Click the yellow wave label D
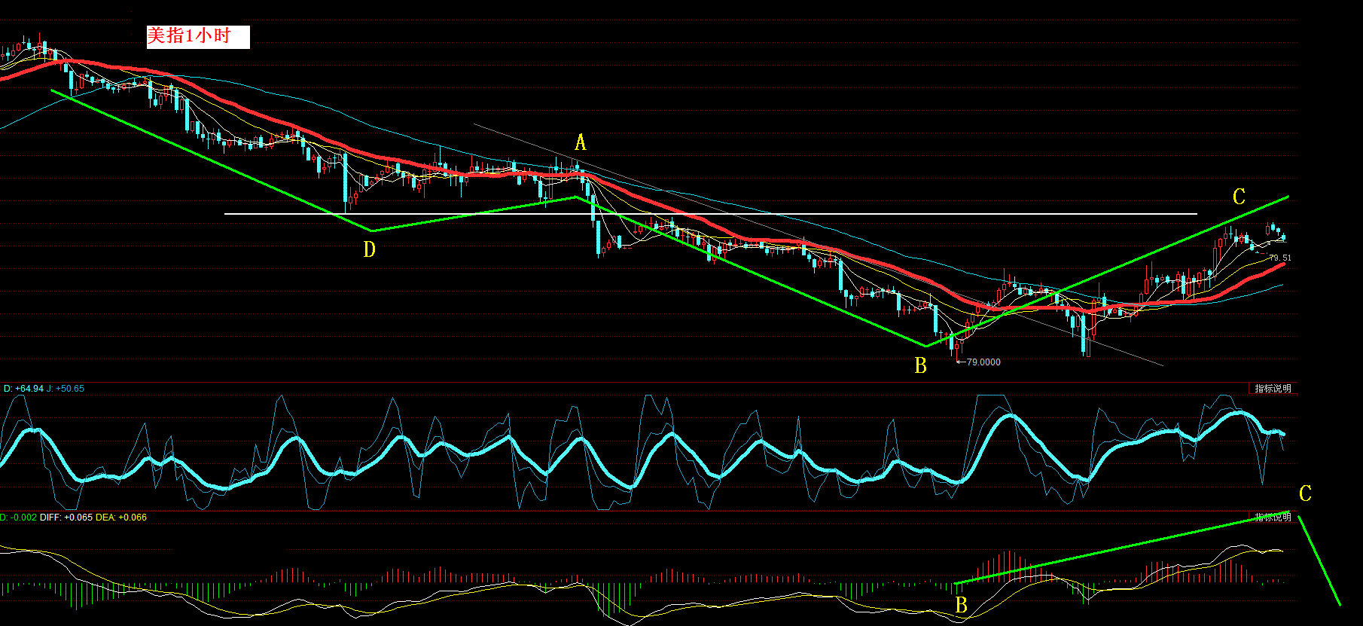The image size is (1363, 626). (369, 249)
